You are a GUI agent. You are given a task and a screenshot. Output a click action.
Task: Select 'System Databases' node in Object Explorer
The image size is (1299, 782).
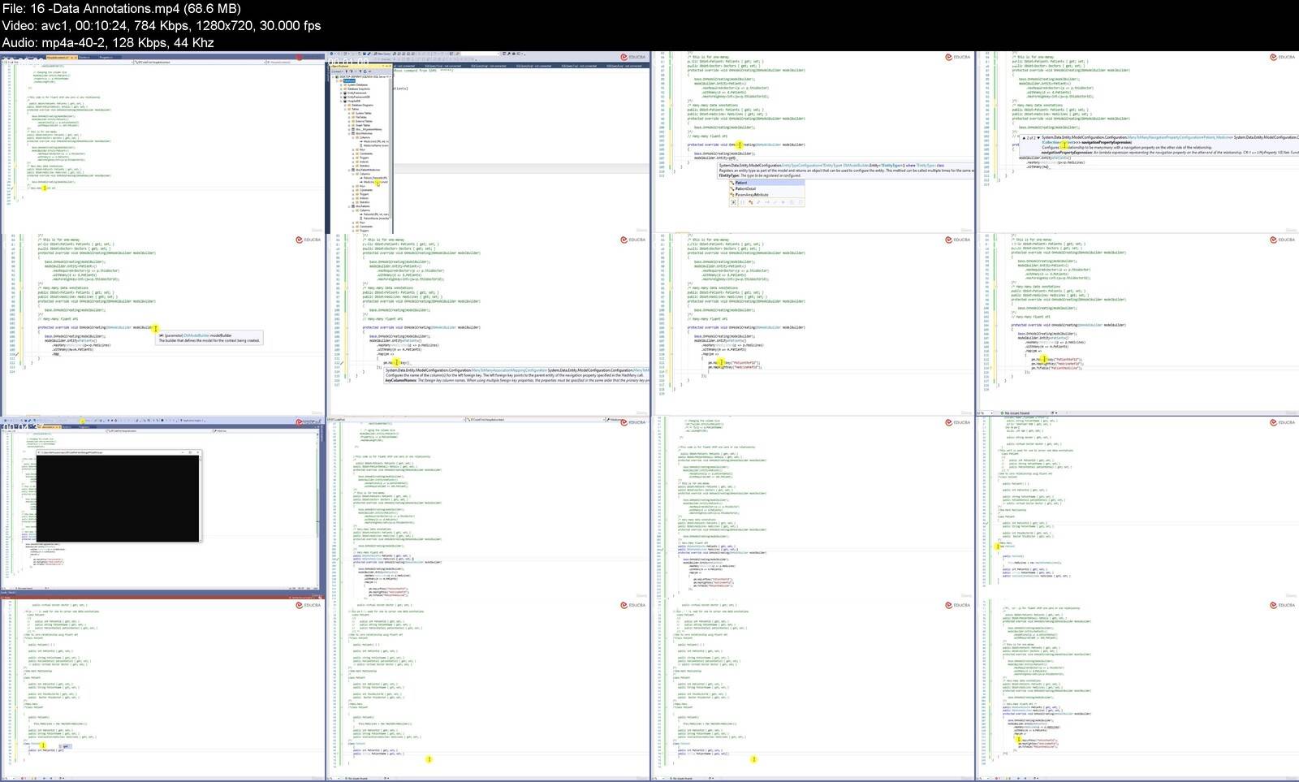click(357, 85)
